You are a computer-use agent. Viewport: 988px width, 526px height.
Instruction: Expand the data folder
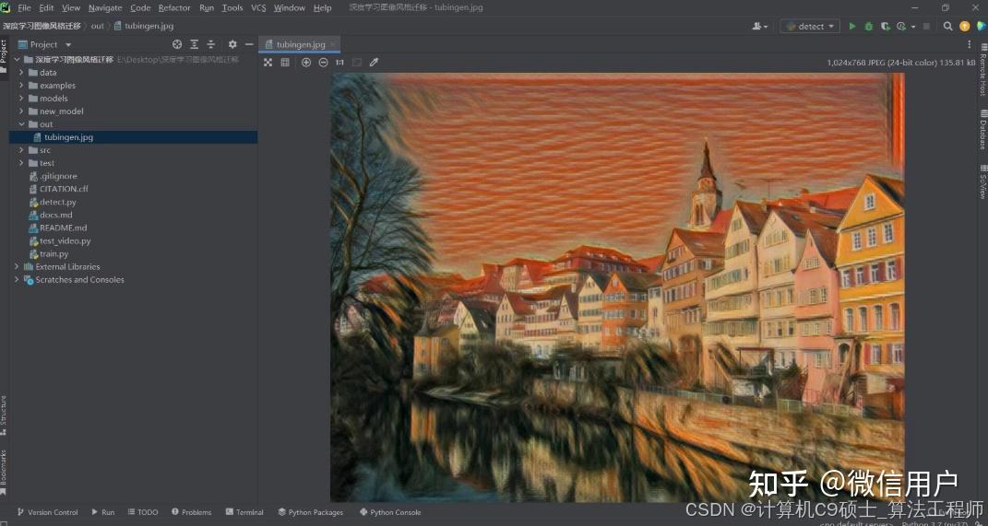[21, 73]
